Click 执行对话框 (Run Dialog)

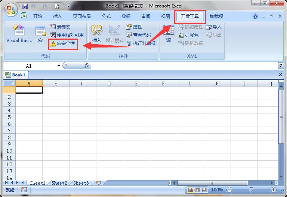click(x=141, y=43)
